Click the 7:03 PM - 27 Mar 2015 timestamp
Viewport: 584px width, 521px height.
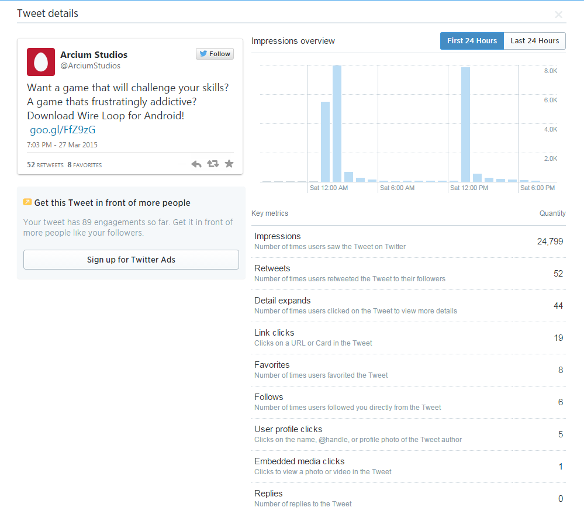click(62, 145)
